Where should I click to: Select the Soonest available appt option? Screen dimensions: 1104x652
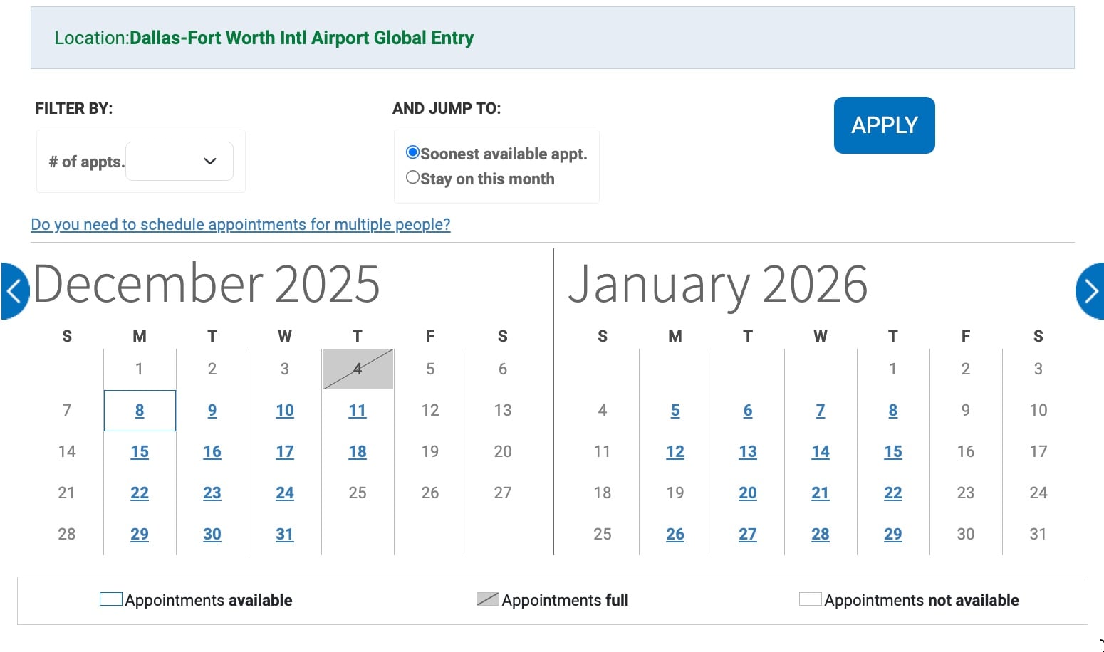pyautogui.click(x=413, y=152)
